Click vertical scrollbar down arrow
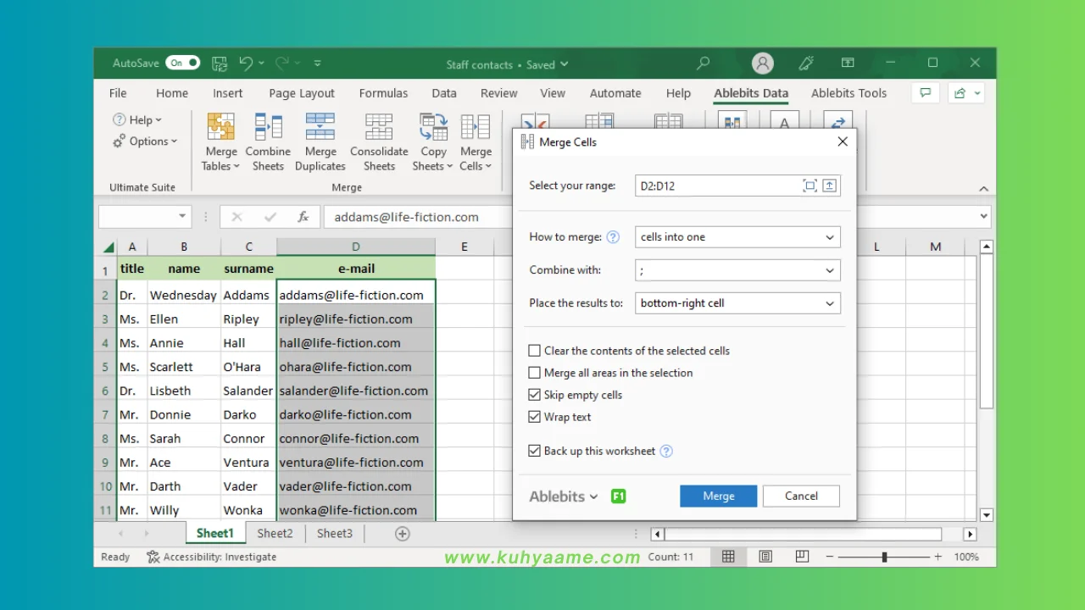 tap(986, 514)
